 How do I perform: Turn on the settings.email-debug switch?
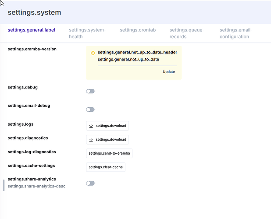(x=90, y=109)
